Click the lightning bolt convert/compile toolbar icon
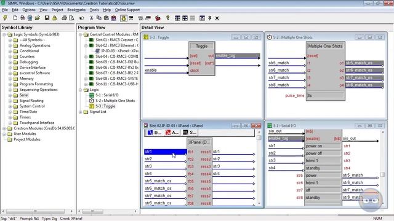 (5, 18)
